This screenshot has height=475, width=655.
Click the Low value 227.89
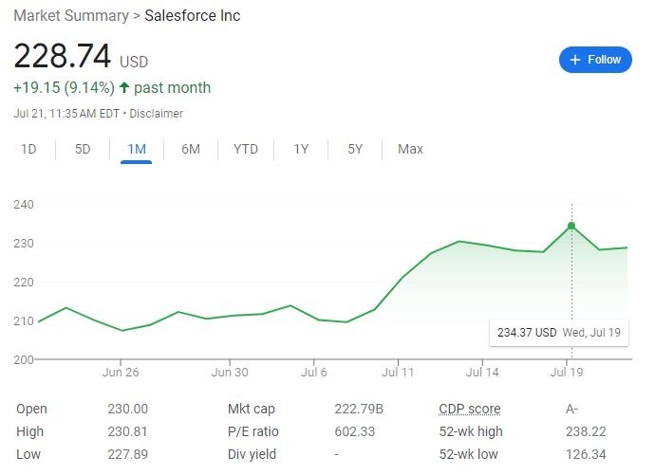coord(128,454)
